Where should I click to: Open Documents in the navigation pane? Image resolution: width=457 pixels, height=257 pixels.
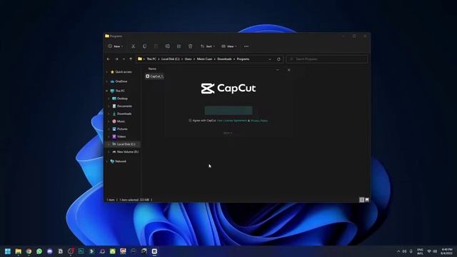coord(124,106)
